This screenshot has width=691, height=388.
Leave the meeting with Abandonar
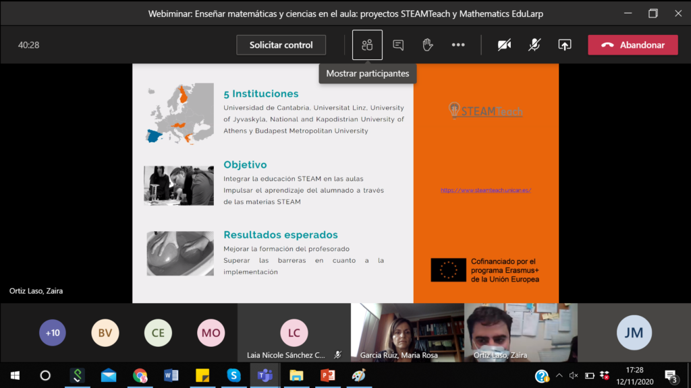(x=632, y=45)
